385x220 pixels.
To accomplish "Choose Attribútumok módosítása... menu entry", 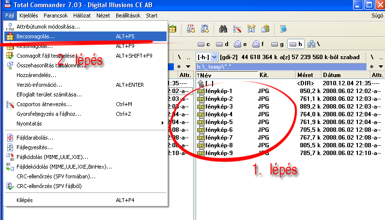I will [85, 27].
